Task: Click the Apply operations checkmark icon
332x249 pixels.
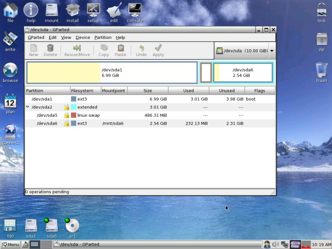Action: (x=158, y=48)
